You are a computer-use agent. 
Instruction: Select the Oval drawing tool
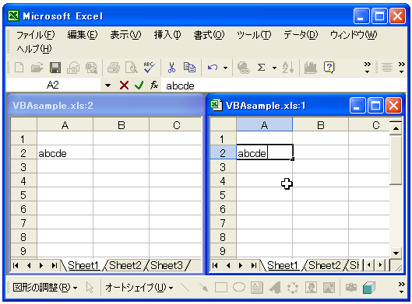[x=239, y=287]
